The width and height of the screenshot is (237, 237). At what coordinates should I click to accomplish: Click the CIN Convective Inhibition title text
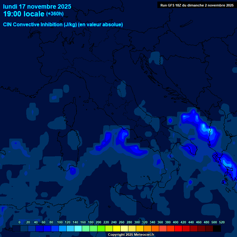pyautogui.click(x=63, y=24)
